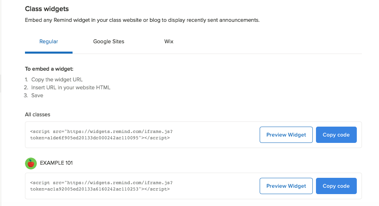Click the All classes label
Image resolution: width=379 pixels, height=206 pixels.
coord(38,115)
